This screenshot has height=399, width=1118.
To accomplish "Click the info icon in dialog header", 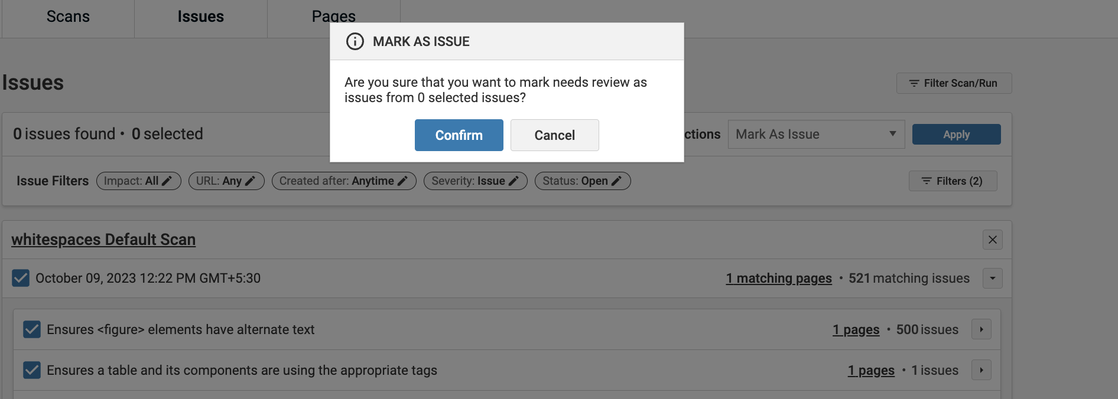I will tap(355, 41).
